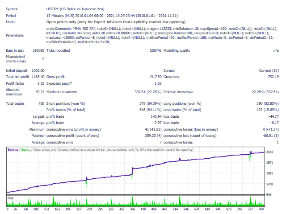Click the average profit trade value 2.97
The width and height of the screenshot is (286, 214).
(158, 123)
